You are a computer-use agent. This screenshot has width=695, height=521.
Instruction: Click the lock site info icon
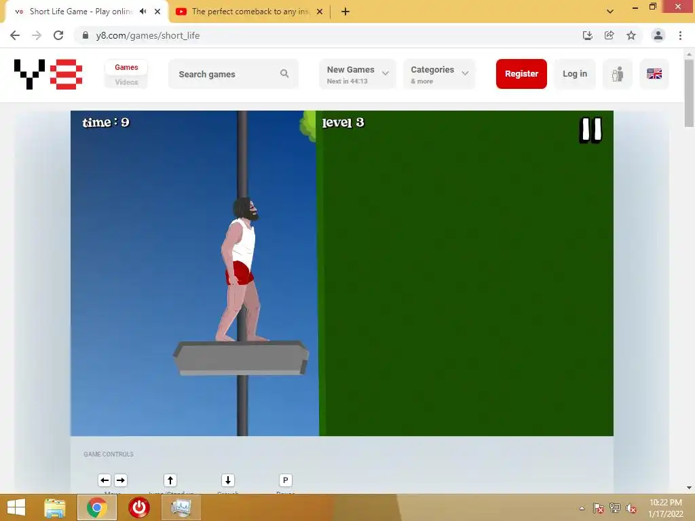[86, 35]
